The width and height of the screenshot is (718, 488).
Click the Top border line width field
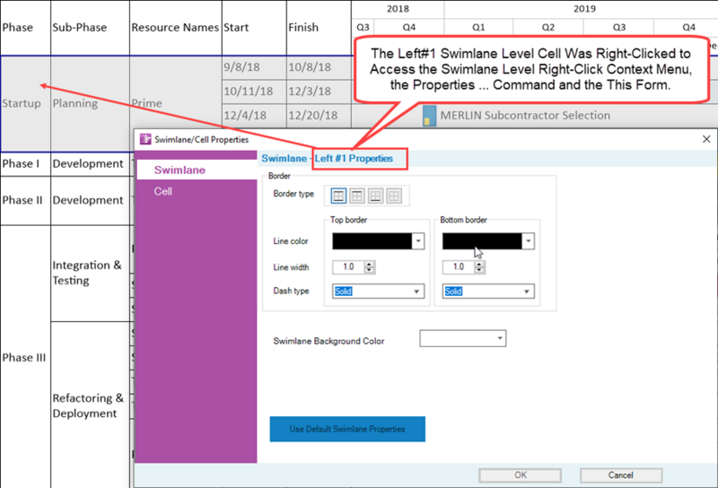pyautogui.click(x=348, y=267)
